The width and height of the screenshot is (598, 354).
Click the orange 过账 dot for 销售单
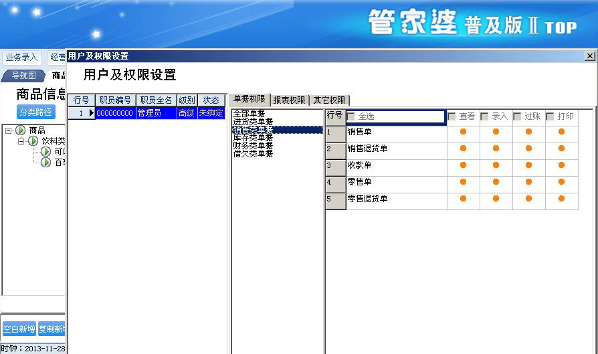coord(528,132)
